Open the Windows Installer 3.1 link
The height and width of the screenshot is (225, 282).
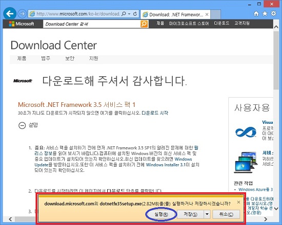(166, 165)
